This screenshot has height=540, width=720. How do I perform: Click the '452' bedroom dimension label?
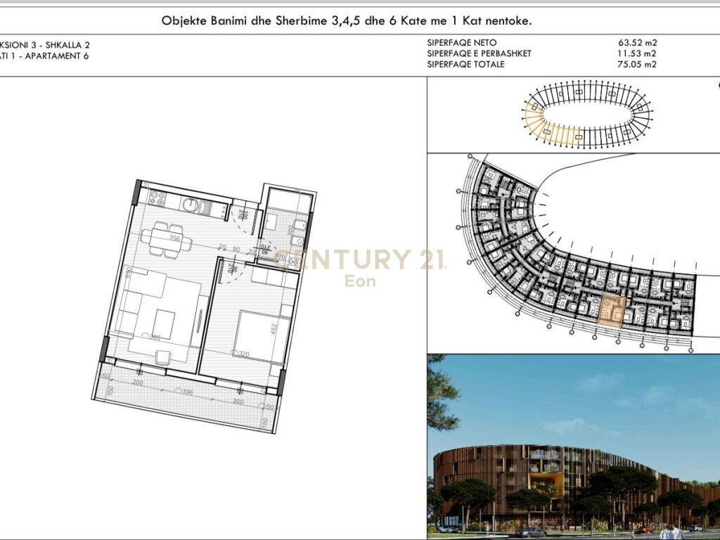click(275, 330)
